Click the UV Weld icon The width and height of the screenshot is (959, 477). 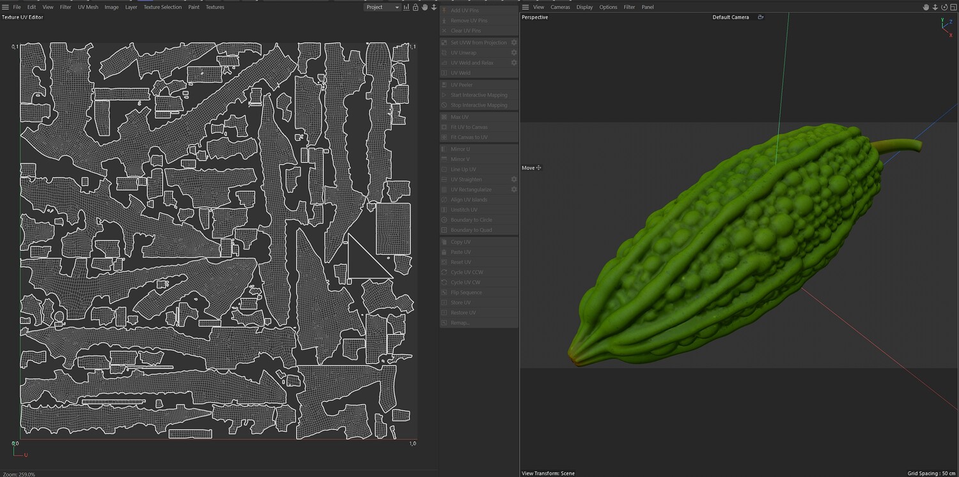click(x=444, y=73)
